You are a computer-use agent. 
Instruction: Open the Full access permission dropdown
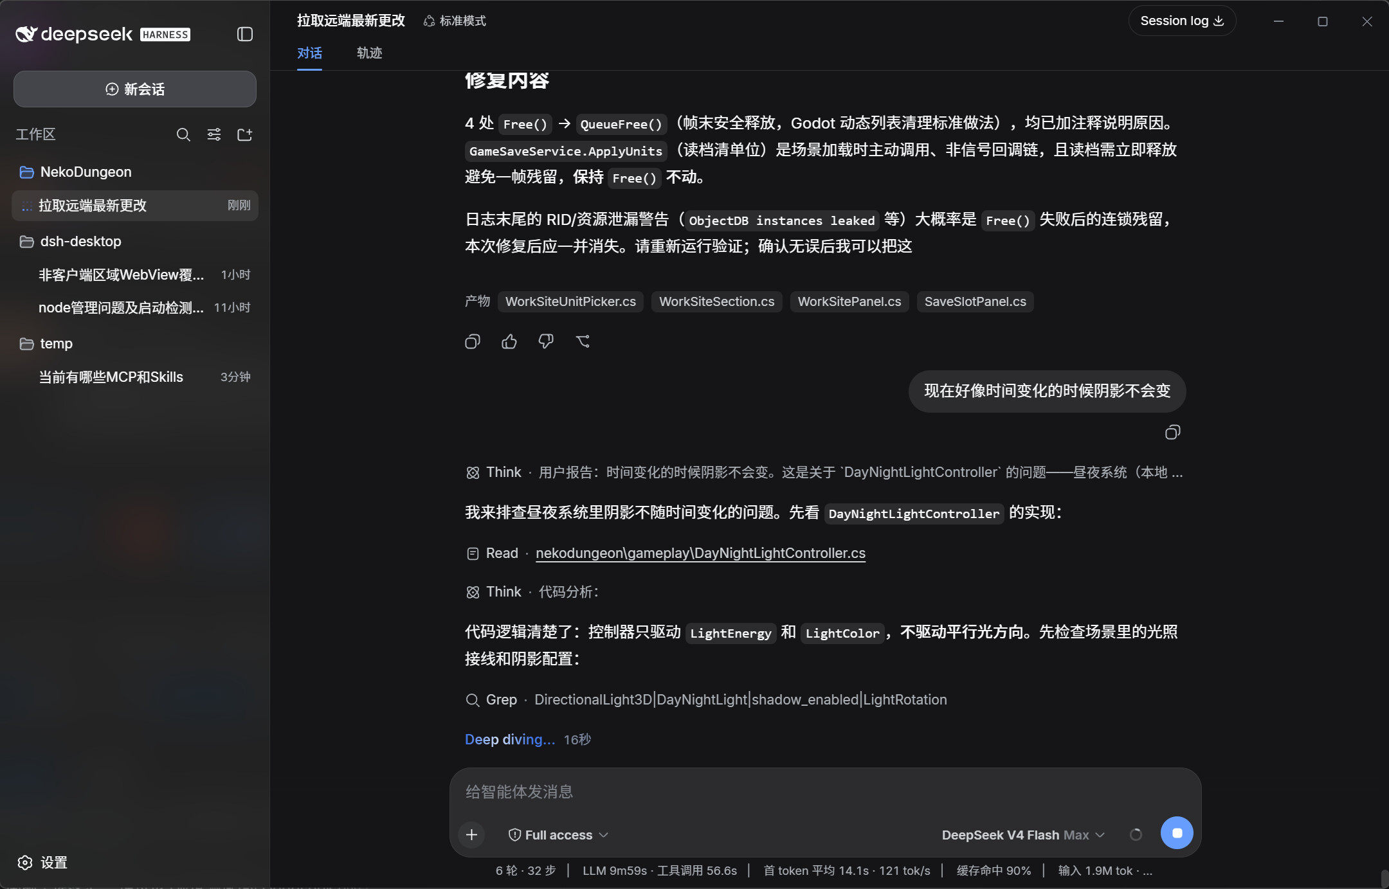click(558, 835)
